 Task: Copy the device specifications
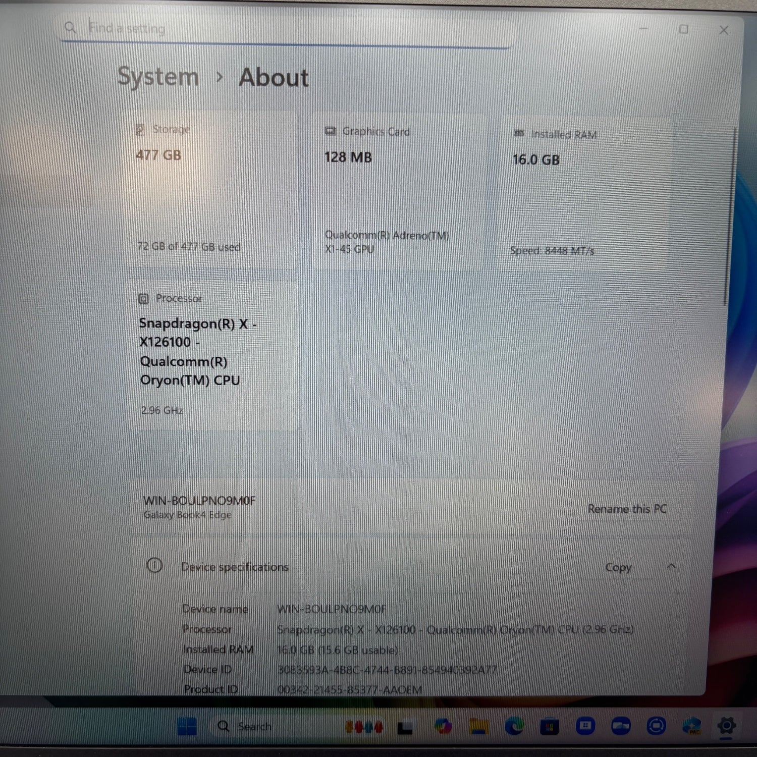click(x=618, y=567)
